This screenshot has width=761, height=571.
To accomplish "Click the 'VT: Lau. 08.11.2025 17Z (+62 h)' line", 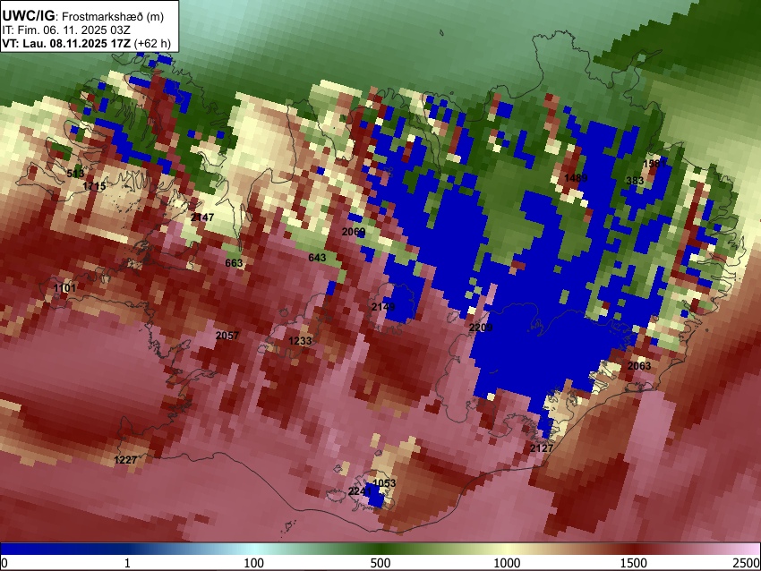I will tap(86, 43).
